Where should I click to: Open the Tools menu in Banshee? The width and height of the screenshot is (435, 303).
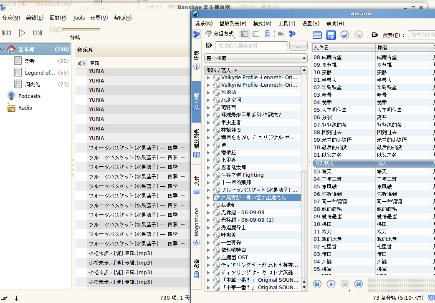pos(78,18)
